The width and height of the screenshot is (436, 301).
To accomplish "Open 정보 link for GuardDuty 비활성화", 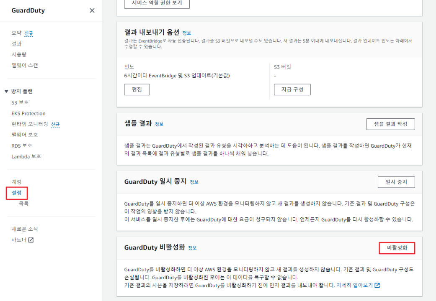I will click(192, 247).
